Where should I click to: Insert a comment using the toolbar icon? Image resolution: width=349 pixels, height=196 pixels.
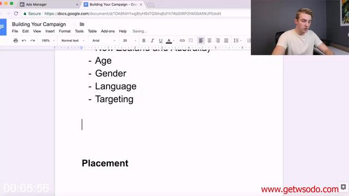191,40
